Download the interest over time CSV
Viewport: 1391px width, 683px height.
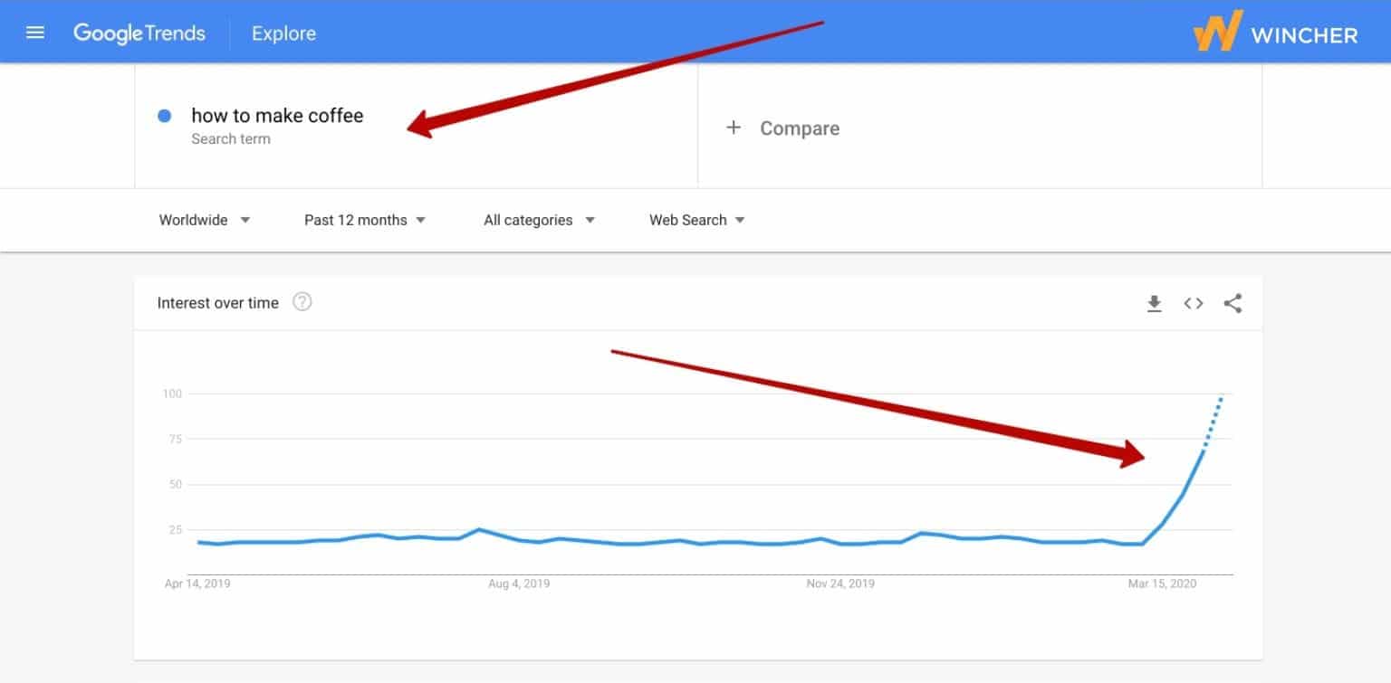point(1154,304)
